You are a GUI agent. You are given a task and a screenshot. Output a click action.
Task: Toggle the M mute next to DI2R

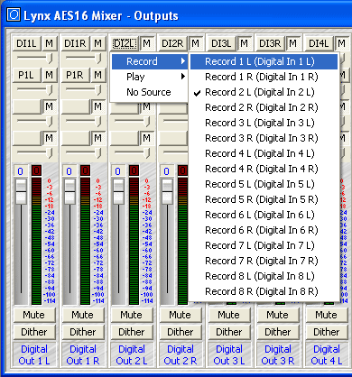click(195, 43)
